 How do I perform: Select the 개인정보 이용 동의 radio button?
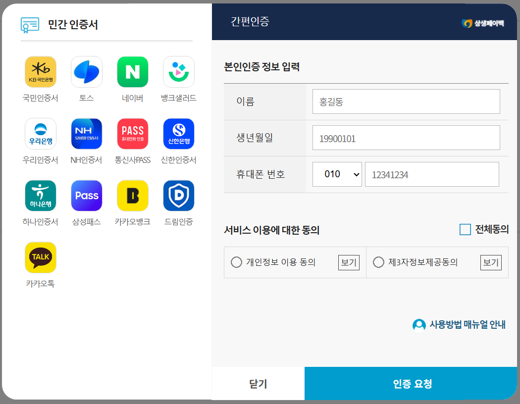pyautogui.click(x=236, y=262)
